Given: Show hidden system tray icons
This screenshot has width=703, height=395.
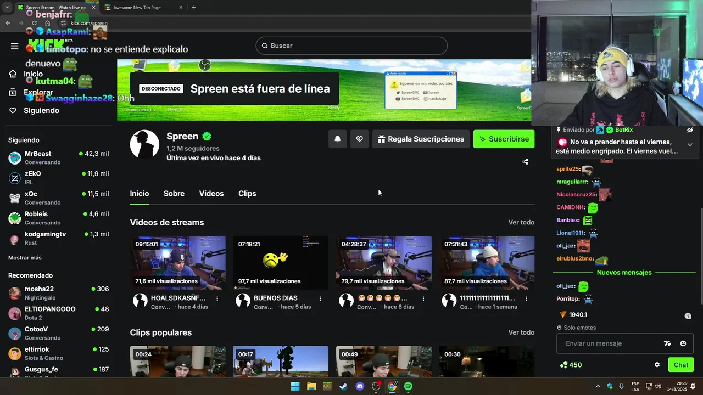Looking at the screenshot, I should (598, 386).
